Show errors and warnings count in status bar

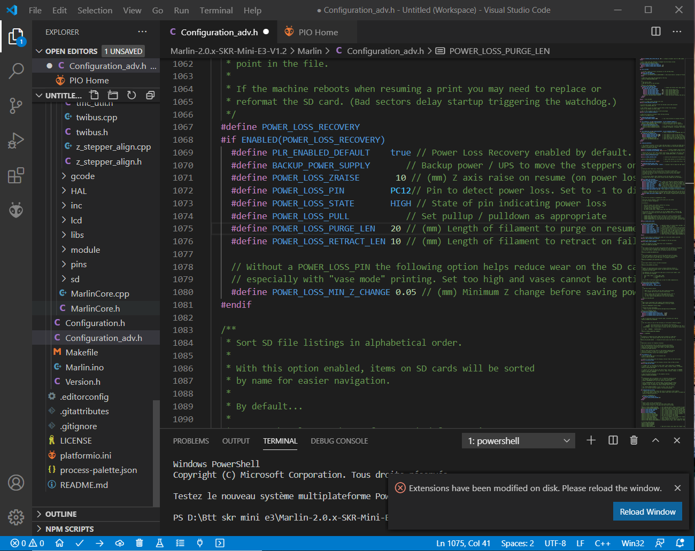pos(27,543)
